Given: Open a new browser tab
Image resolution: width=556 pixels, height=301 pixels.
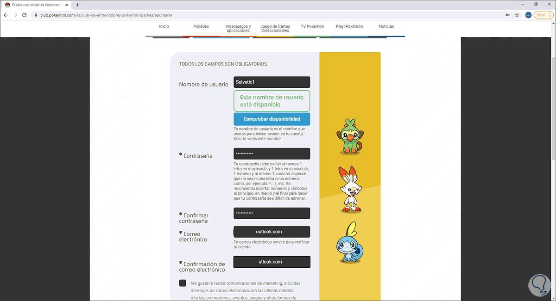Looking at the screenshot, I should click(x=77, y=5).
